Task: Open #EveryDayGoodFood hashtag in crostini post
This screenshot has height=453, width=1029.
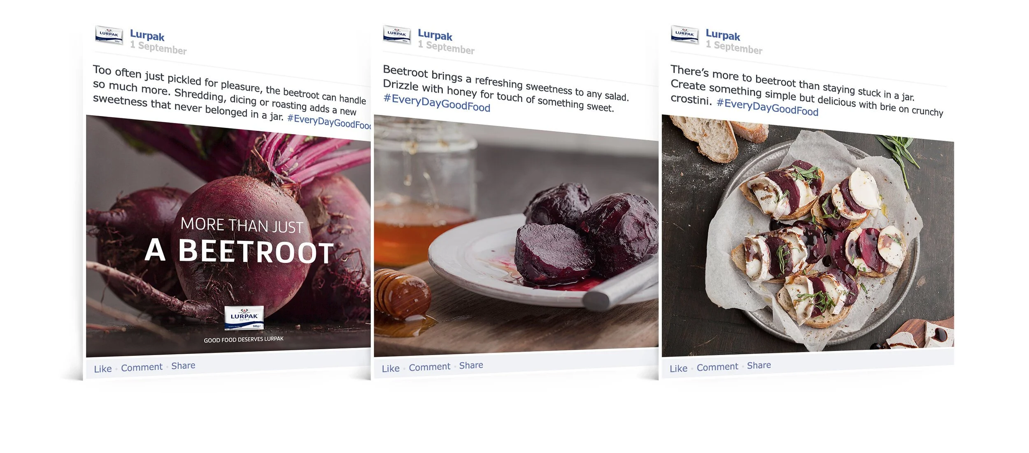Action: click(x=767, y=107)
